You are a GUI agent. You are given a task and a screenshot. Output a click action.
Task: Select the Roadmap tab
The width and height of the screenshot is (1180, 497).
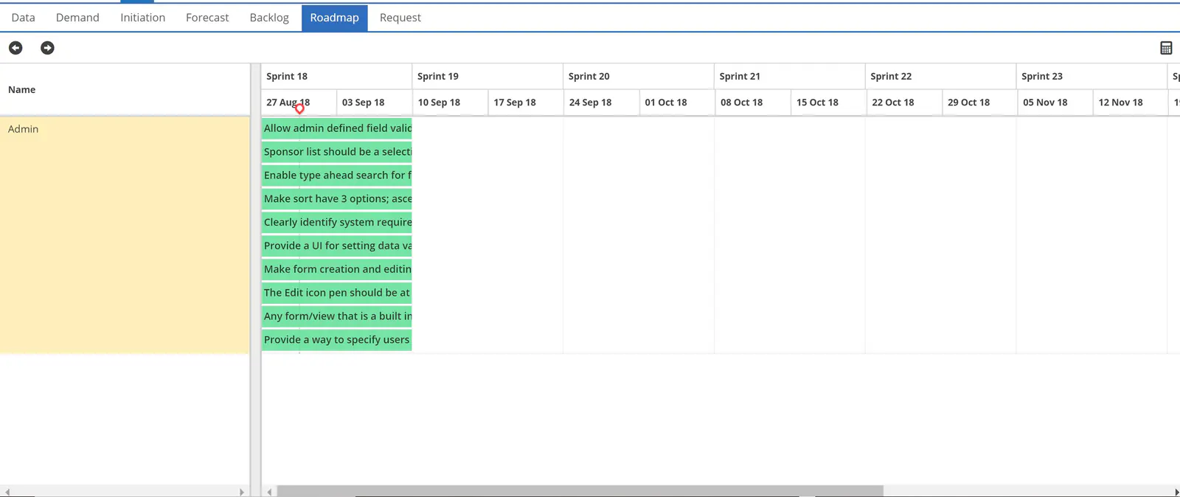click(x=334, y=18)
